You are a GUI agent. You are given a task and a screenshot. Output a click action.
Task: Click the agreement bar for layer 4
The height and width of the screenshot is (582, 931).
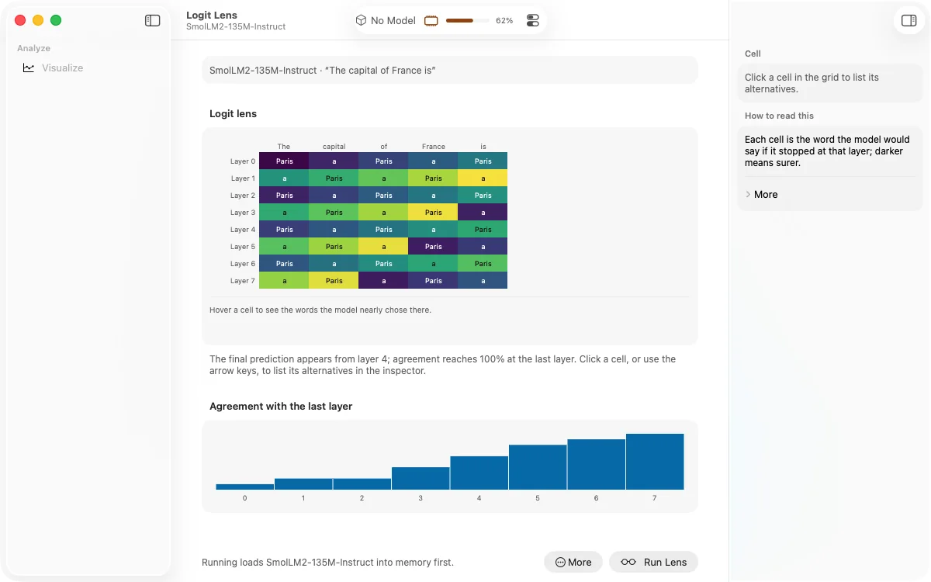pos(479,473)
